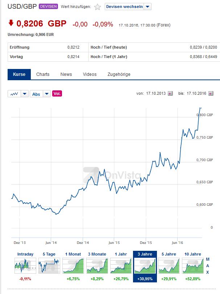Select the Intraday chart thumbnail

25,266
